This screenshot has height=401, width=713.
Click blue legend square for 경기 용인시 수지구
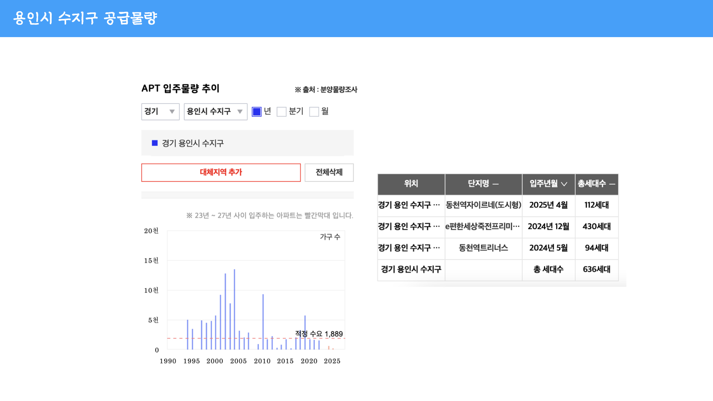[155, 143]
